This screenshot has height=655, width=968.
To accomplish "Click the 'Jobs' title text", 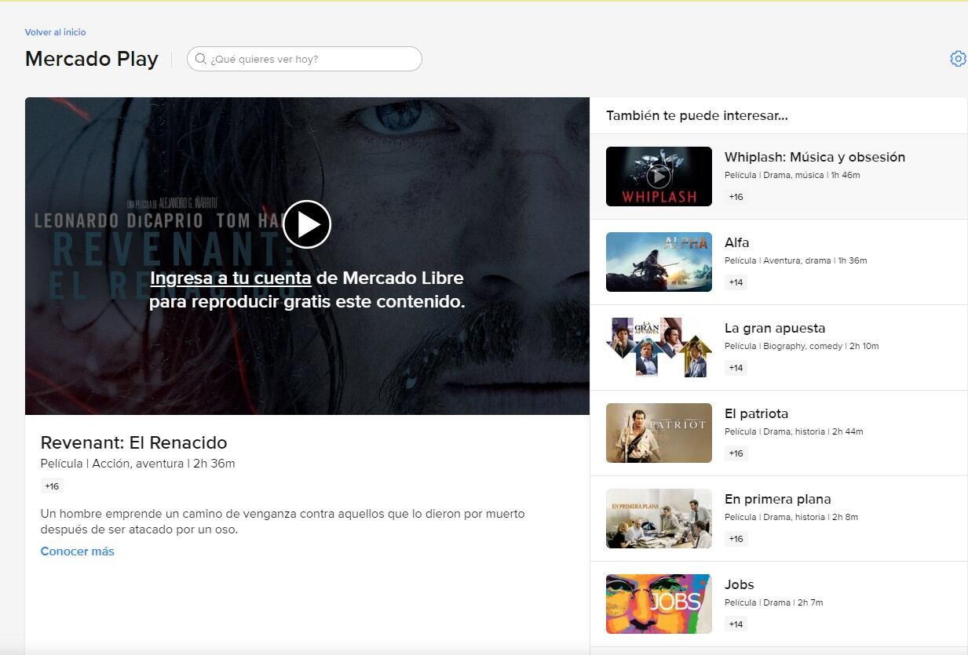I will click(739, 584).
